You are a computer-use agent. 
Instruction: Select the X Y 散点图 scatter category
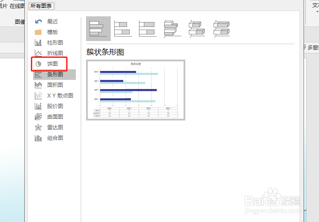(55, 95)
